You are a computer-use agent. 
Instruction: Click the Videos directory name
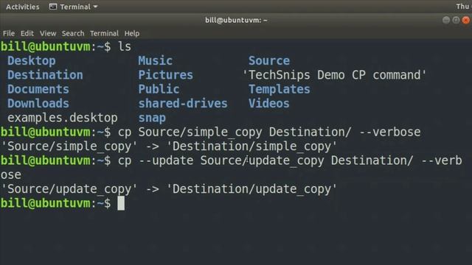click(268, 104)
